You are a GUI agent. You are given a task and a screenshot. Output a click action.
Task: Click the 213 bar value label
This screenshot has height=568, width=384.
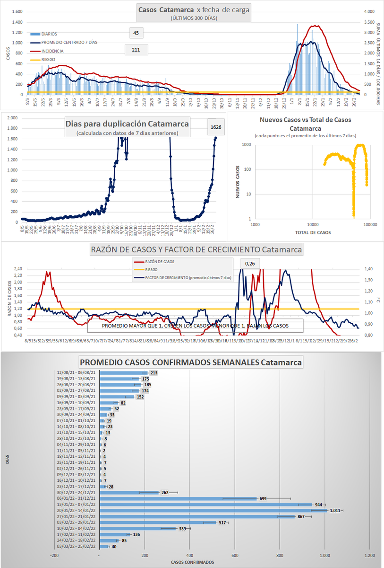click(x=153, y=373)
